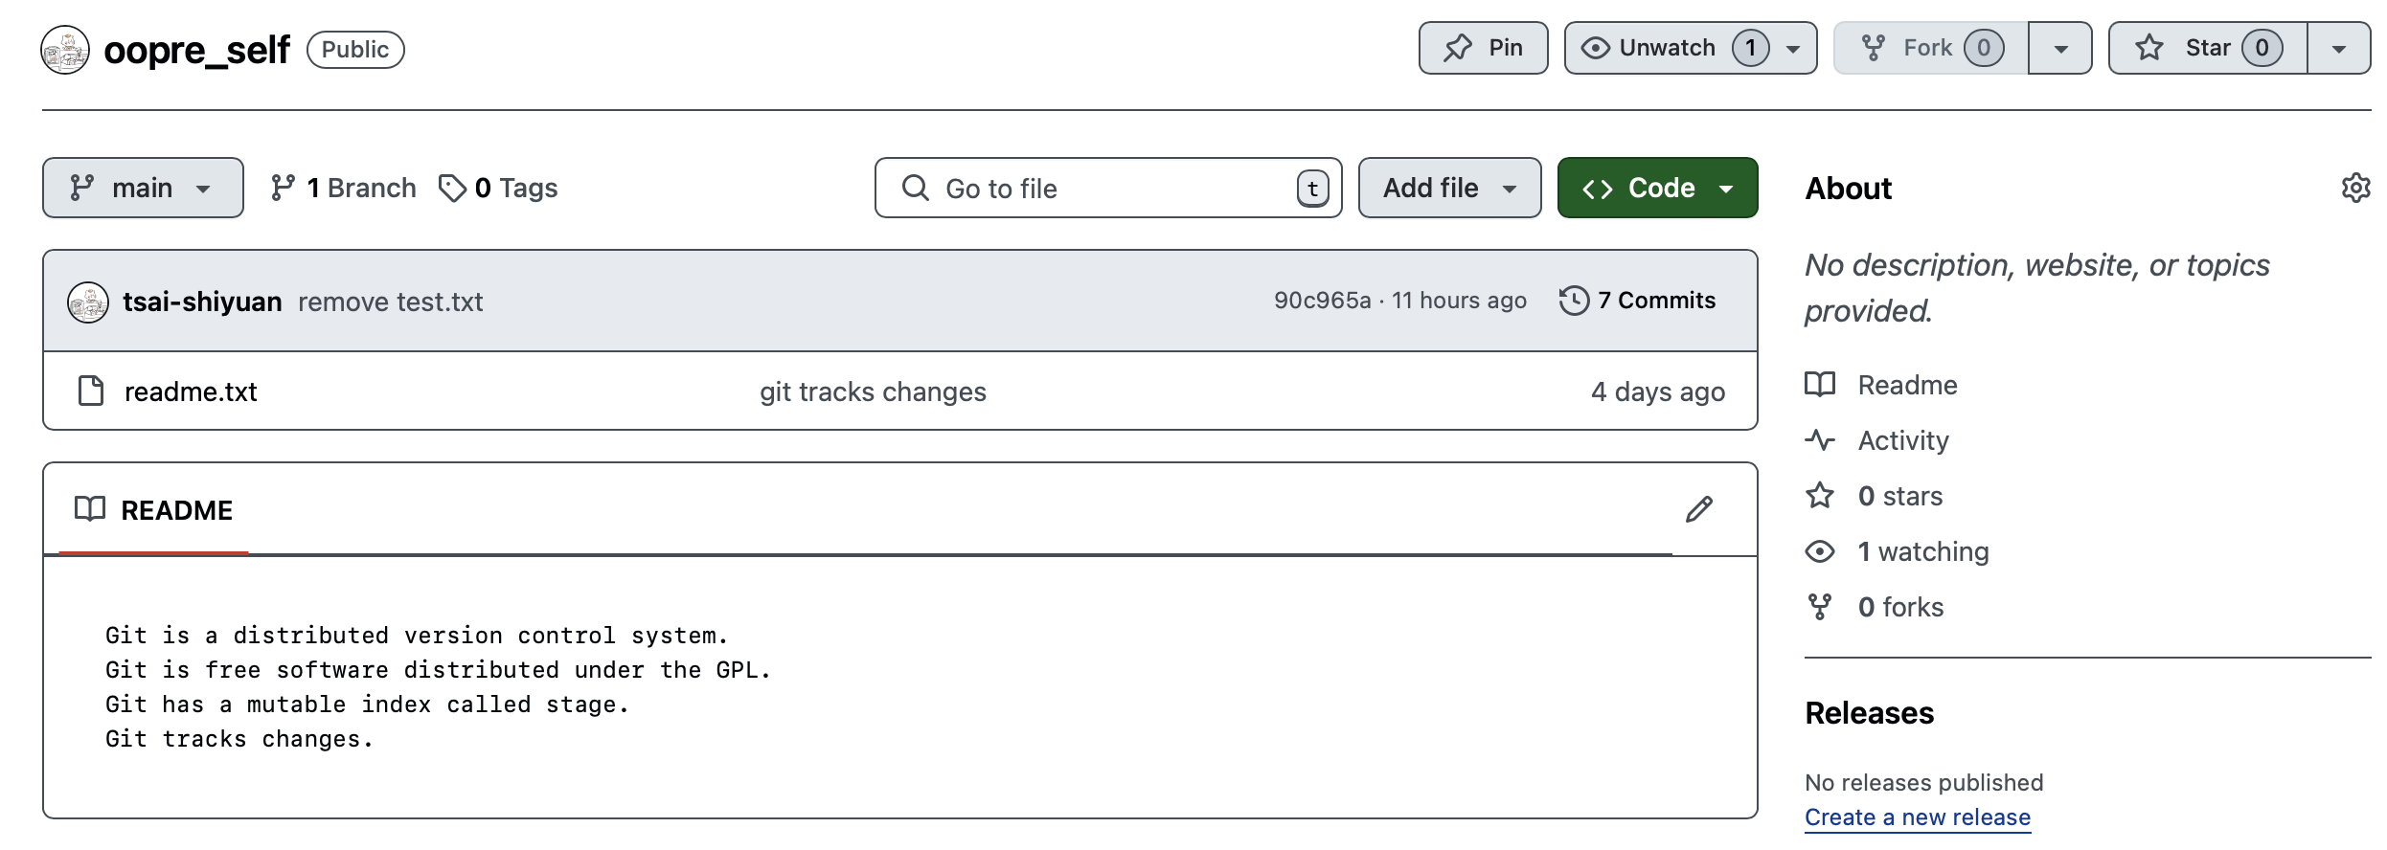2387x850 pixels.
Task: Click the tag icon beside 0 Tags
Action: point(452,188)
